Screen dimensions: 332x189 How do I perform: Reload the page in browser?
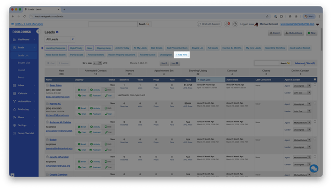(25, 16)
